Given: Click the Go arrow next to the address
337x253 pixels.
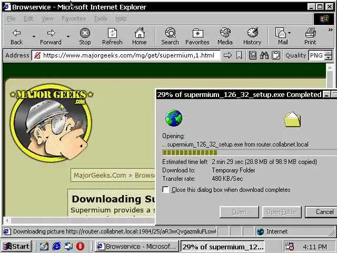Looking at the screenshot, I should pyautogui.click(x=227, y=55).
